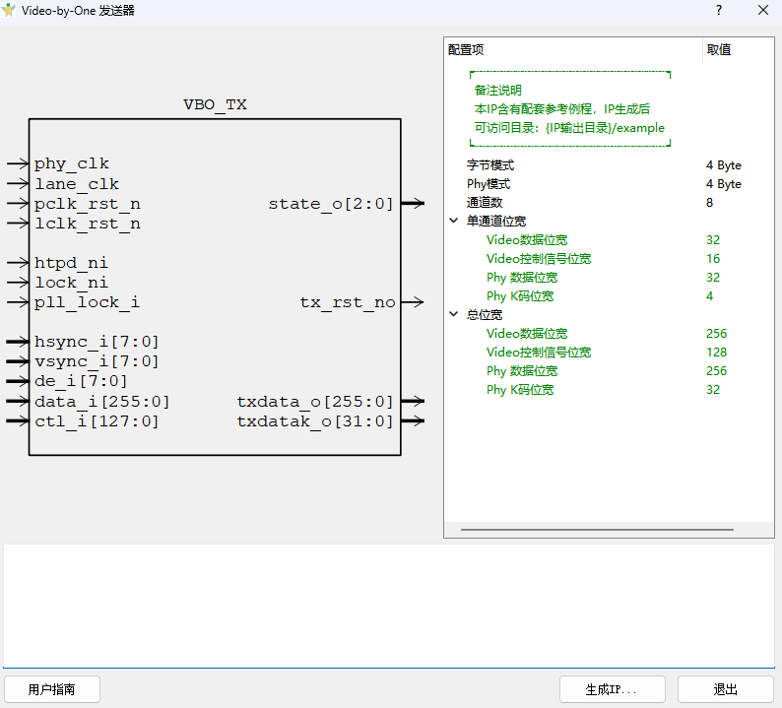The height and width of the screenshot is (708, 782).
Task: Click the horizontal scrollbar of config panel
Action: click(597, 530)
